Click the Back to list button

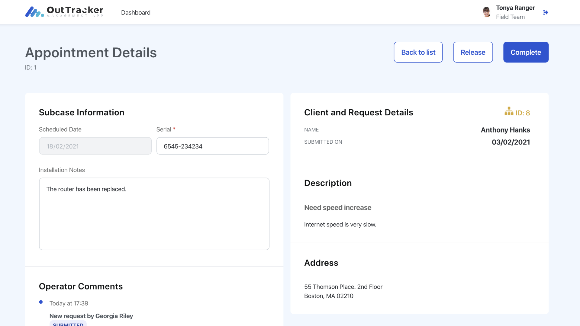tap(418, 52)
